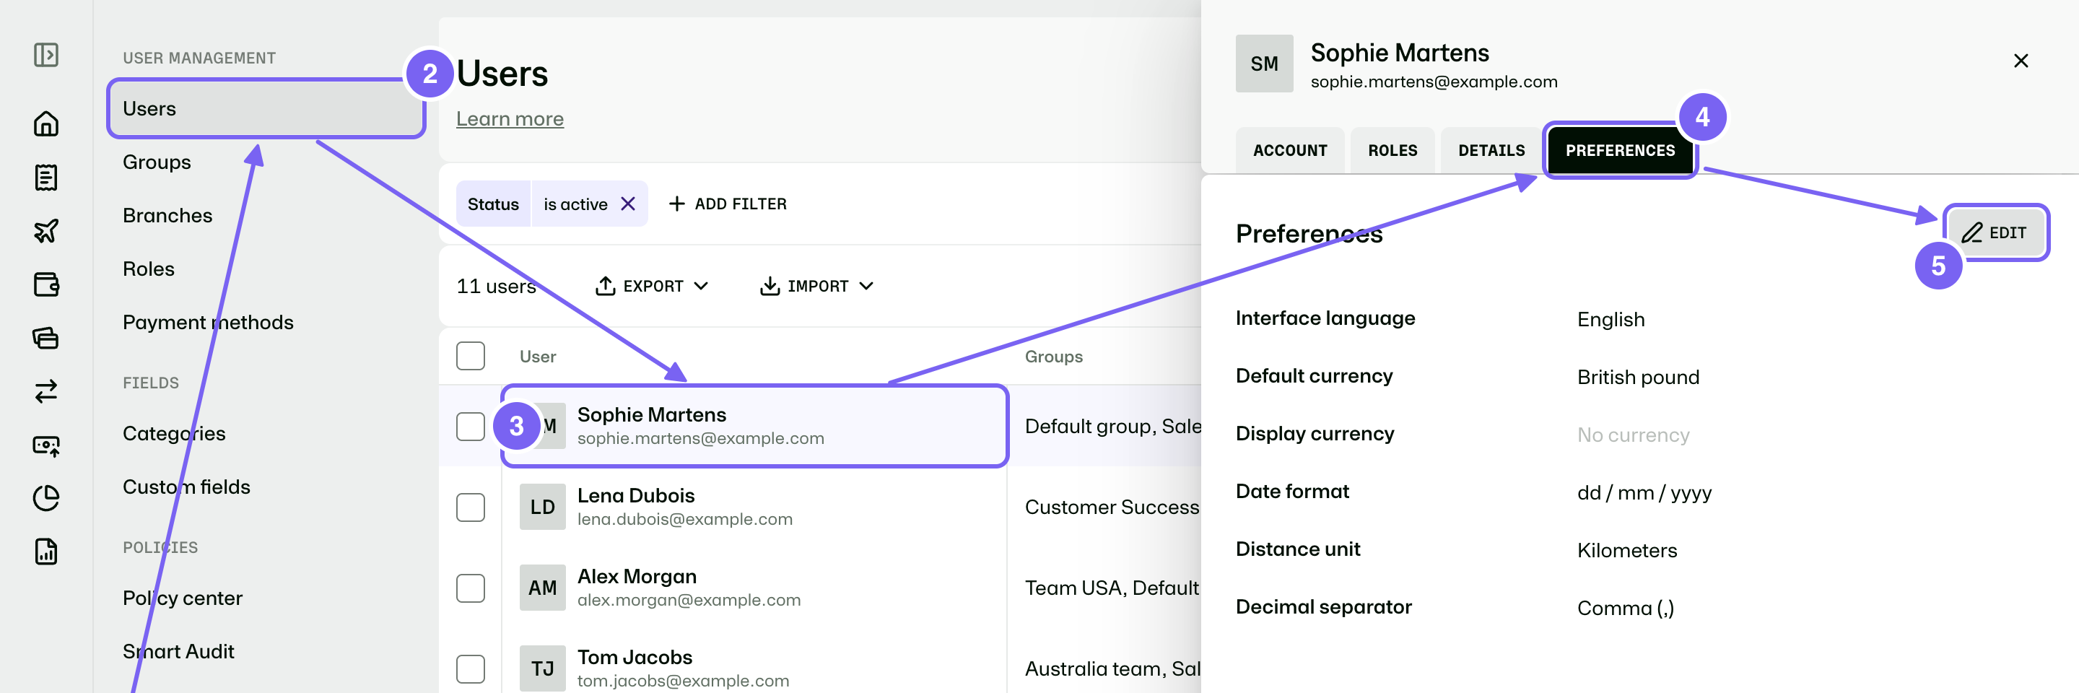Click the TJ avatar for Tom Jacobs
This screenshot has height=693, width=2079.
click(542, 668)
